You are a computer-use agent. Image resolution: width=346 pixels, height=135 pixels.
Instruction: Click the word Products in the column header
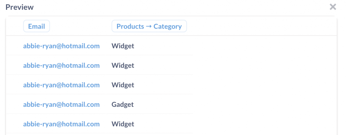(x=130, y=27)
